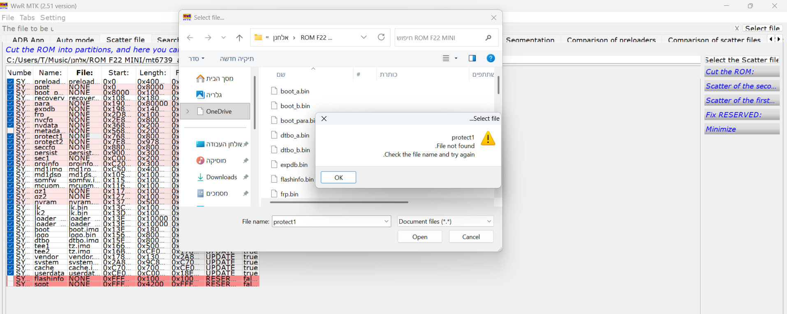787x314 pixels.
Task: Open the Setting menu
Action: 53,18
